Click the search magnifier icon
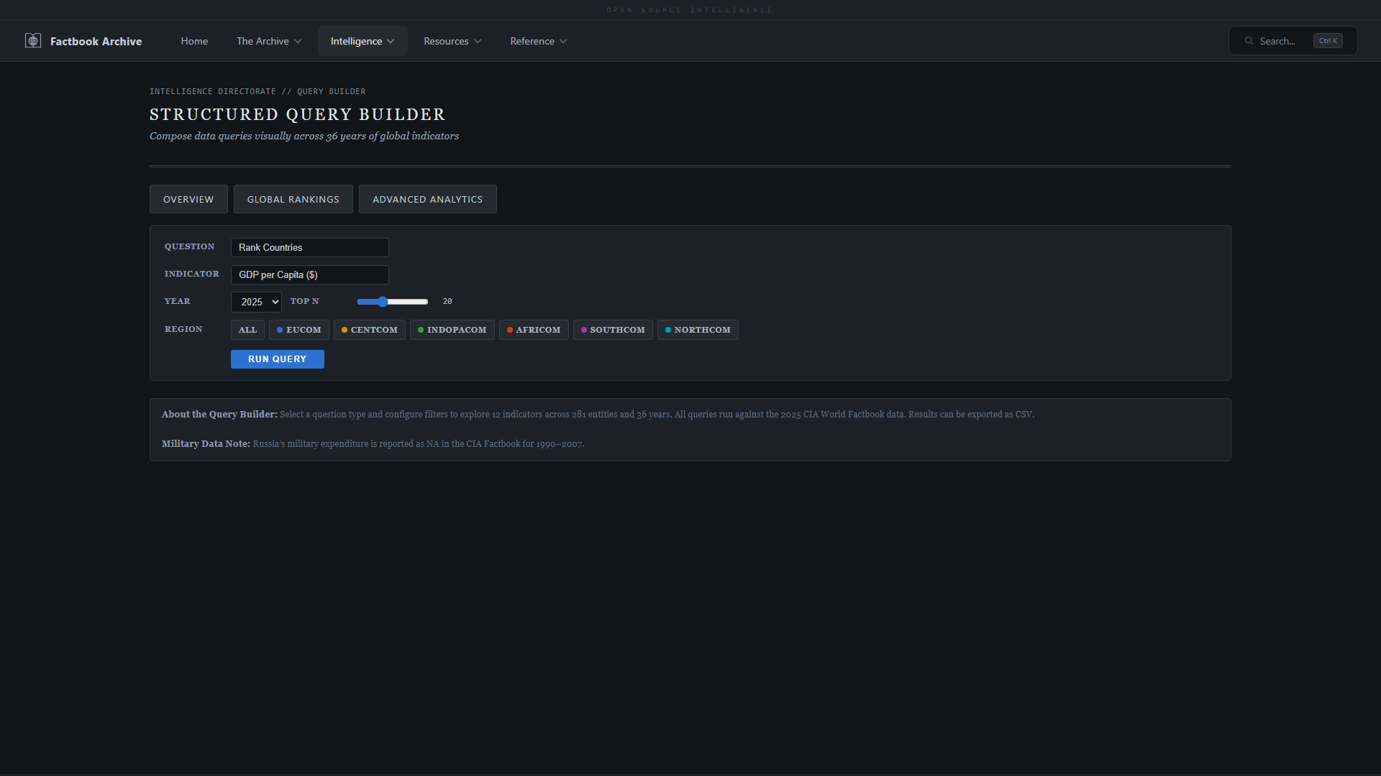This screenshot has width=1381, height=776. (1249, 41)
